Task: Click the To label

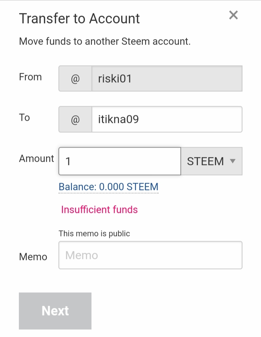Action: coord(24,118)
